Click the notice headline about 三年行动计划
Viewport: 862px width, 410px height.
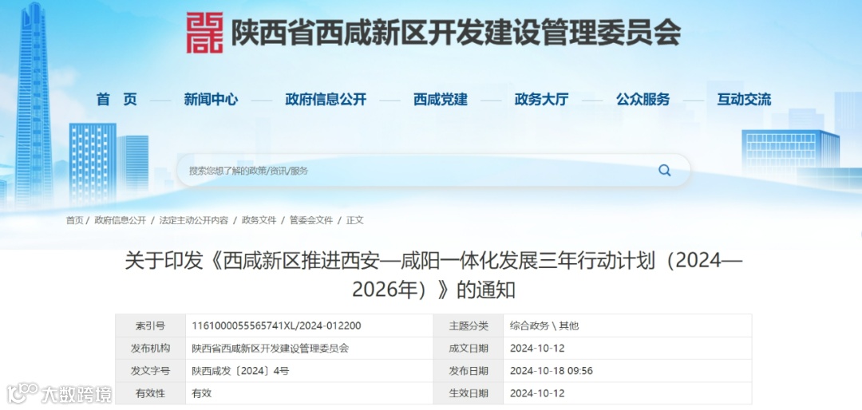[433, 275]
